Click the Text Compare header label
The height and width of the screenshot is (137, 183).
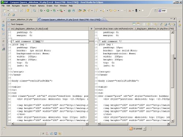17,24
